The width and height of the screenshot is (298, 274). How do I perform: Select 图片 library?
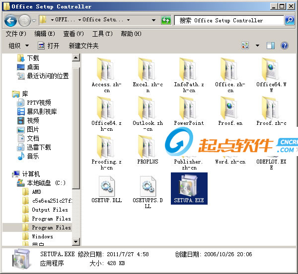[x=28, y=129]
